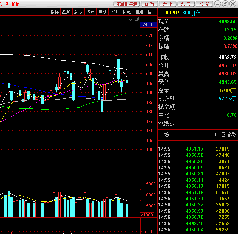The image size is (238, 234).
Task: Switch to the 资讯 news tab
Action: (x=168, y=4)
